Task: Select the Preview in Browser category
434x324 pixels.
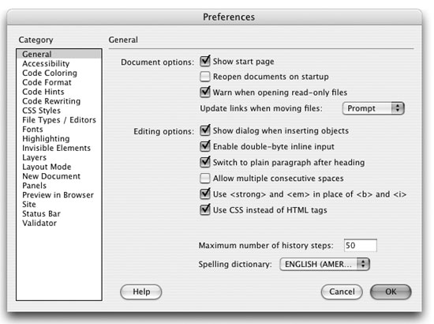Action: tap(58, 195)
